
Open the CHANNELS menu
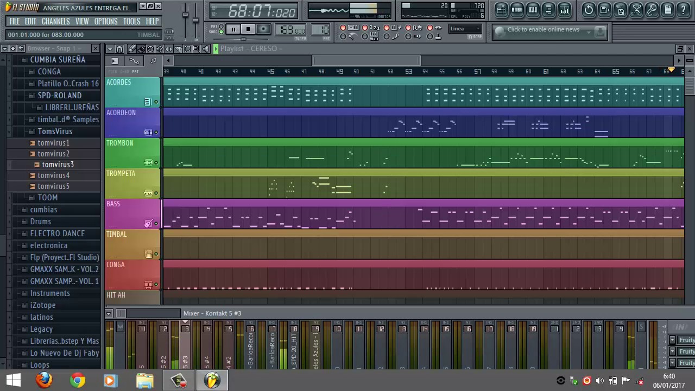click(55, 21)
